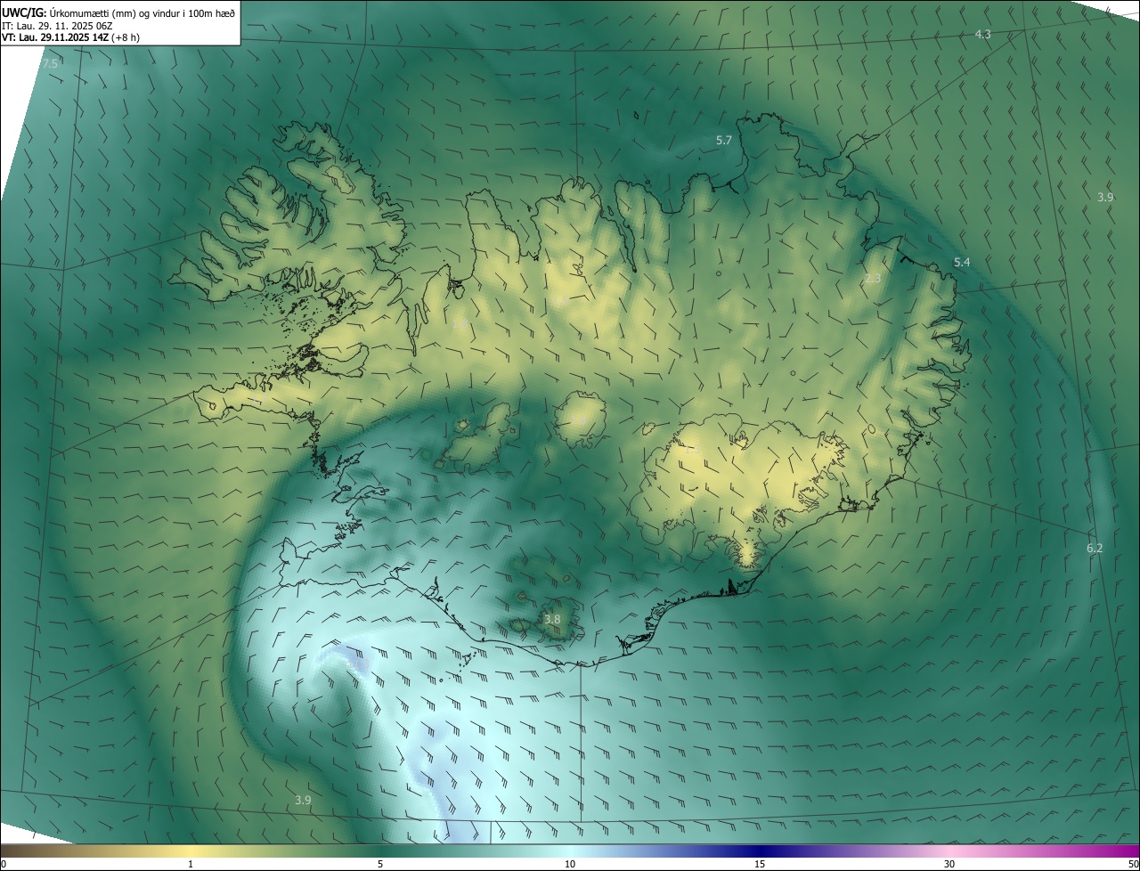Click the '1' tick label on the color scale
Image resolution: width=1140 pixels, height=871 pixels.
pyautogui.click(x=191, y=864)
